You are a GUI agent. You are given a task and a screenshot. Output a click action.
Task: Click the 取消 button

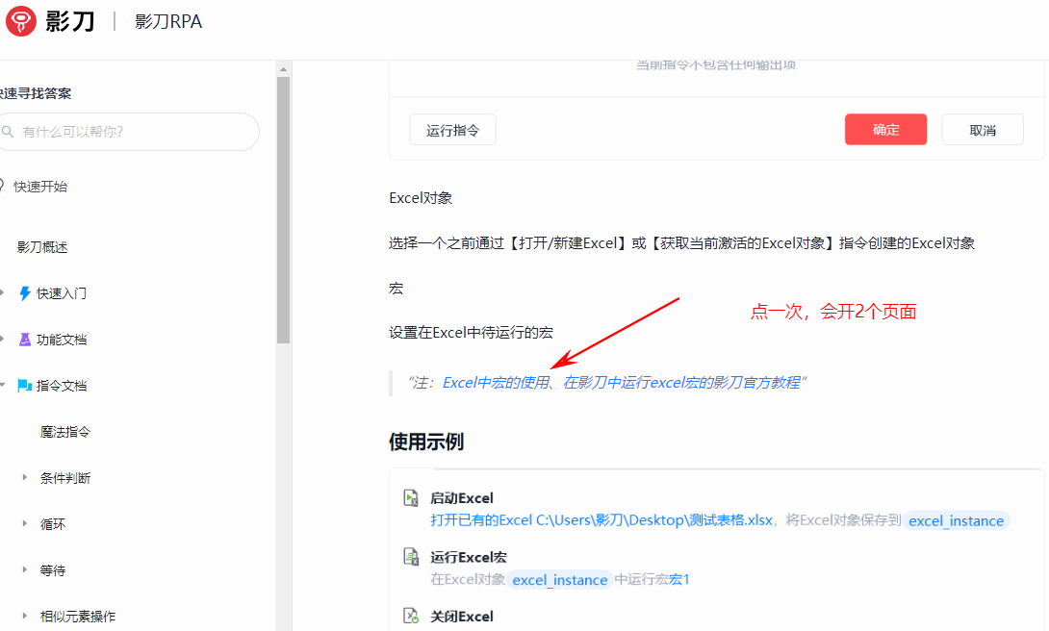983,130
